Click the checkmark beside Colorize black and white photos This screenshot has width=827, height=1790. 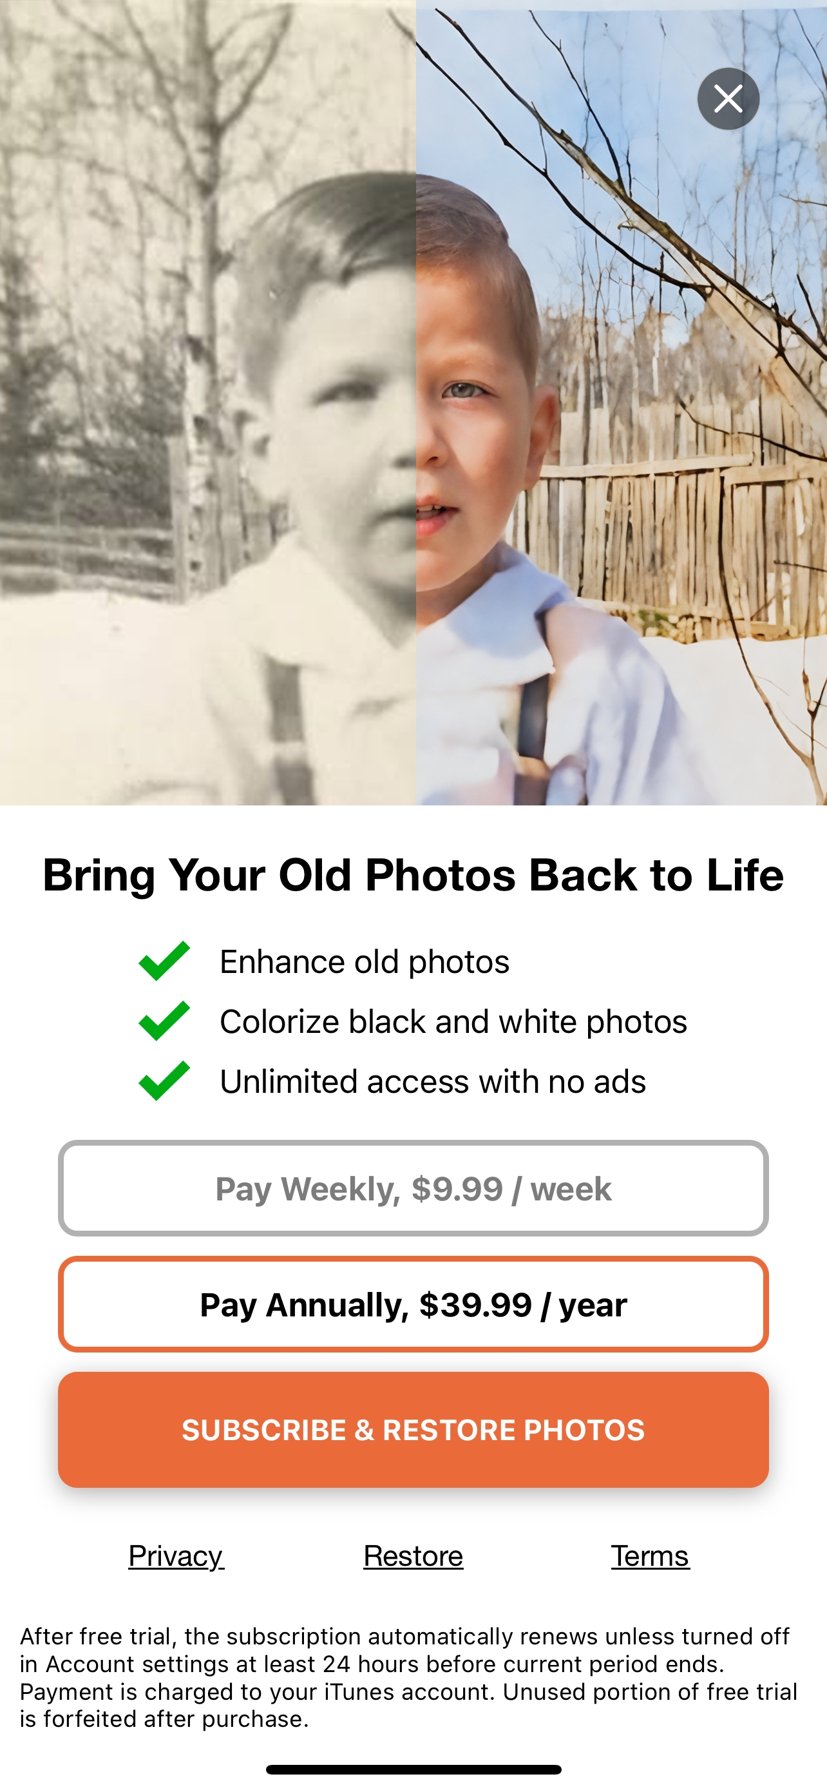click(x=165, y=1021)
